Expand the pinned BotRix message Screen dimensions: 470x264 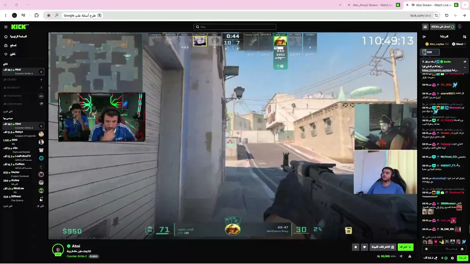click(465, 67)
